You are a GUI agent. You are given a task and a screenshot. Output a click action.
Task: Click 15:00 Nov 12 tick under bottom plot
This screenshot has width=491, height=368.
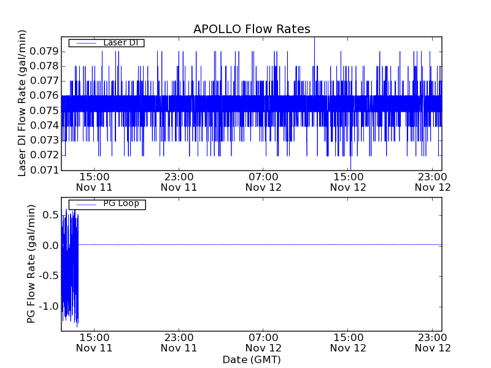coord(348,342)
